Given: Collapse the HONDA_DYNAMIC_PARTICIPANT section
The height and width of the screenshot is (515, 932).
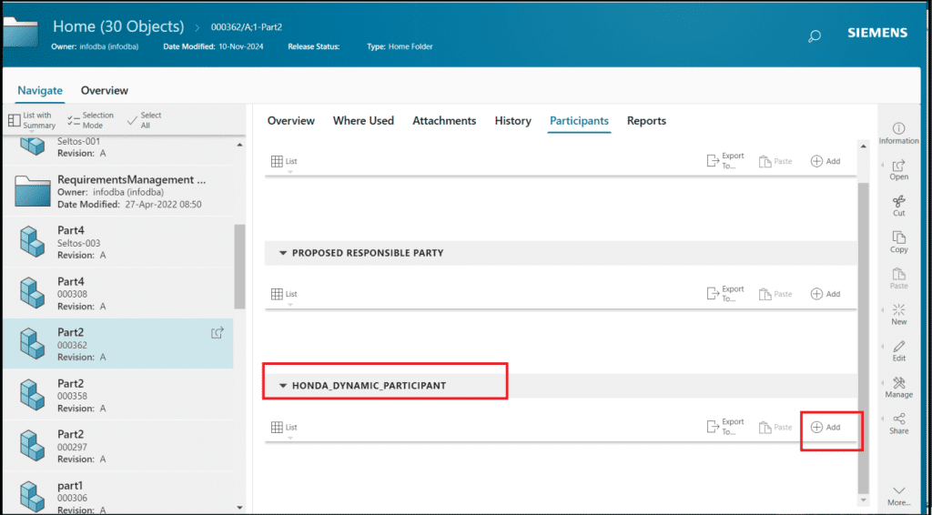Looking at the screenshot, I should point(283,386).
